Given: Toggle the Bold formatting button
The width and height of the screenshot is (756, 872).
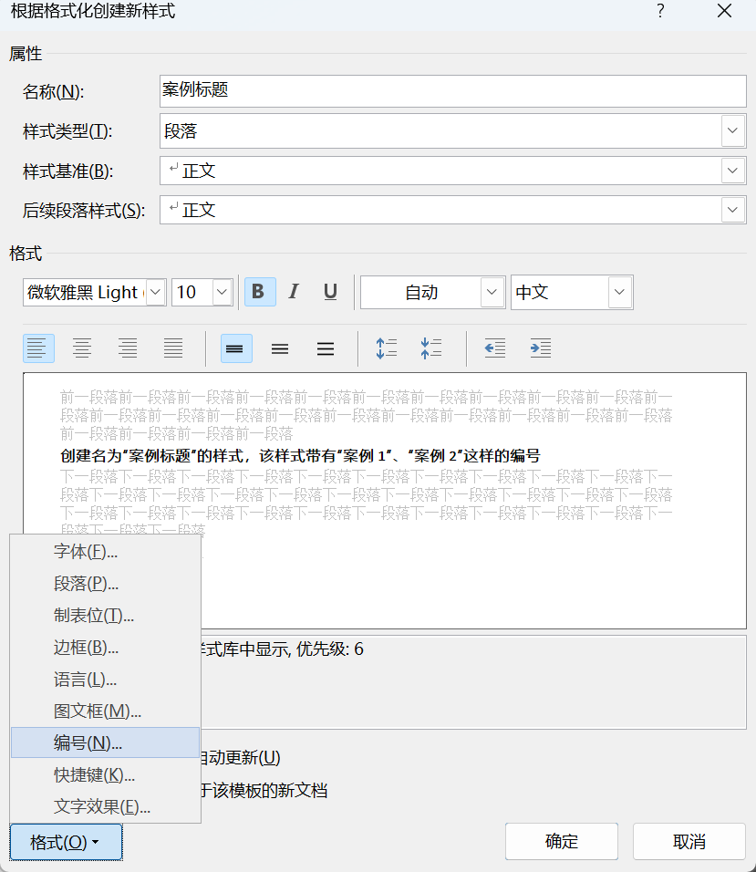Looking at the screenshot, I should tap(260, 291).
